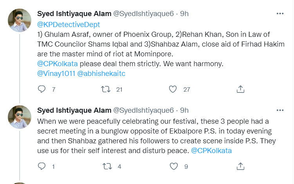The width and height of the screenshot is (294, 184).
Task: Reply to the second tweet
Action: click(41, 166)
